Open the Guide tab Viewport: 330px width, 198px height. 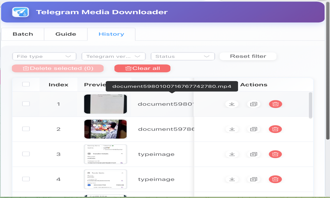pyautogui.click(x=65, y=34)
